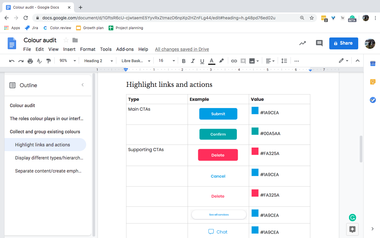Open the Keep side panel icon

373,82
